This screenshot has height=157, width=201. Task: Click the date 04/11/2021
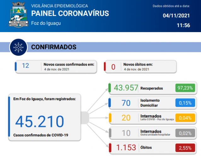coord(176,16)
